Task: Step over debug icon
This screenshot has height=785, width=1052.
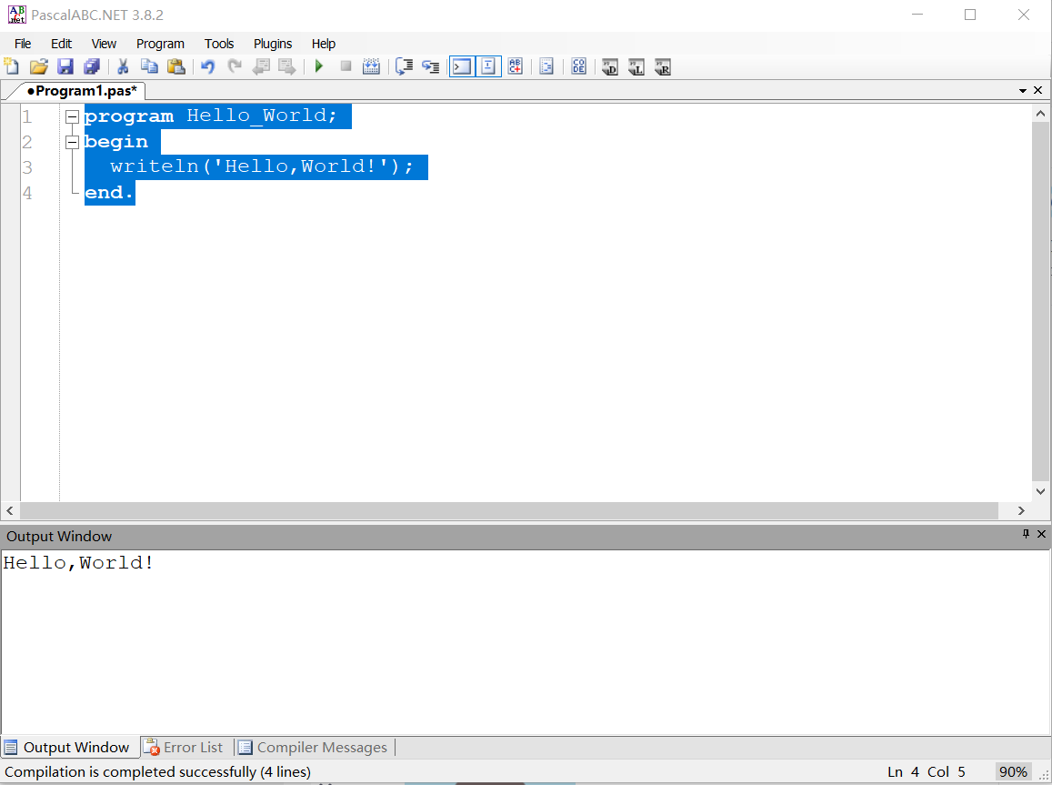Action: pos(404,66)
